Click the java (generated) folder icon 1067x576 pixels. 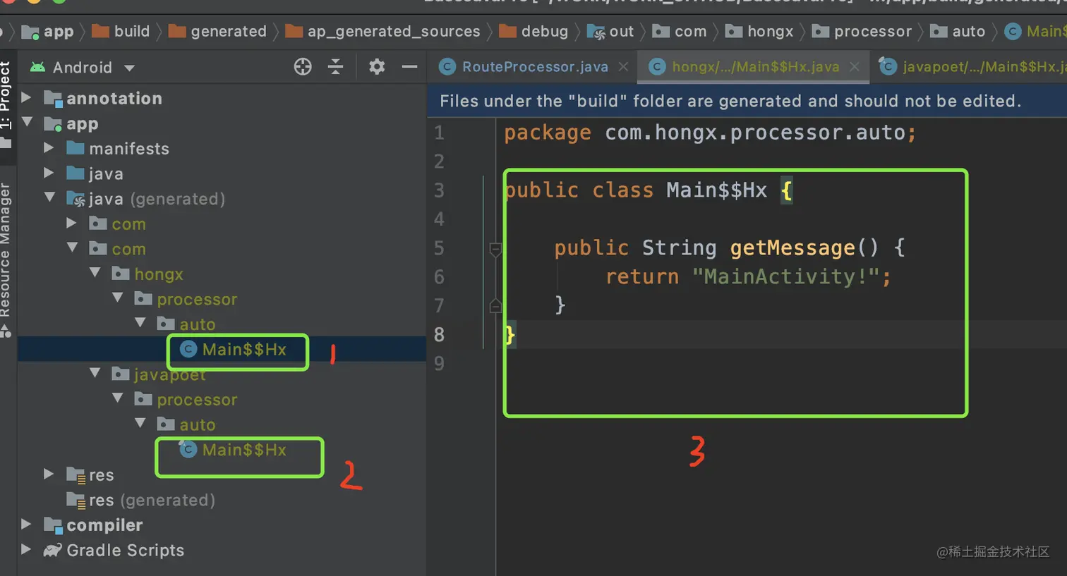(x=76, y=199)
